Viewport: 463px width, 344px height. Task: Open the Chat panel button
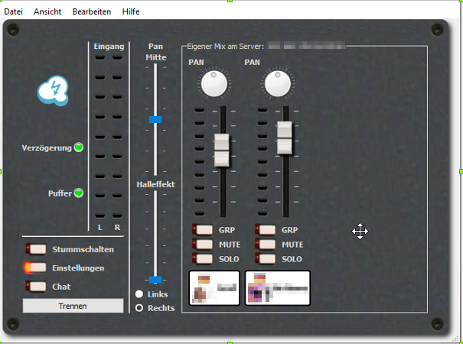[x=36, y=286]
